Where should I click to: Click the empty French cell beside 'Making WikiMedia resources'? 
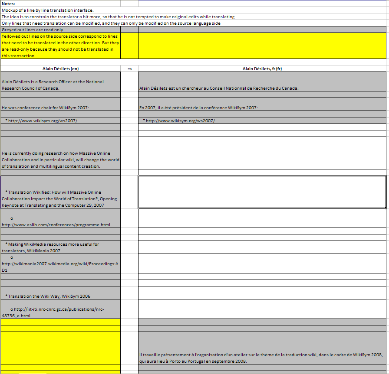coord(262,247)
